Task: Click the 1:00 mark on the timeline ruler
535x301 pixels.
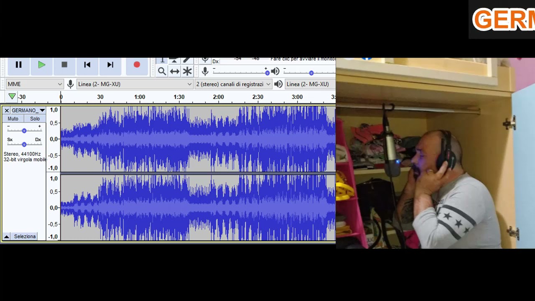Action: 140,97
